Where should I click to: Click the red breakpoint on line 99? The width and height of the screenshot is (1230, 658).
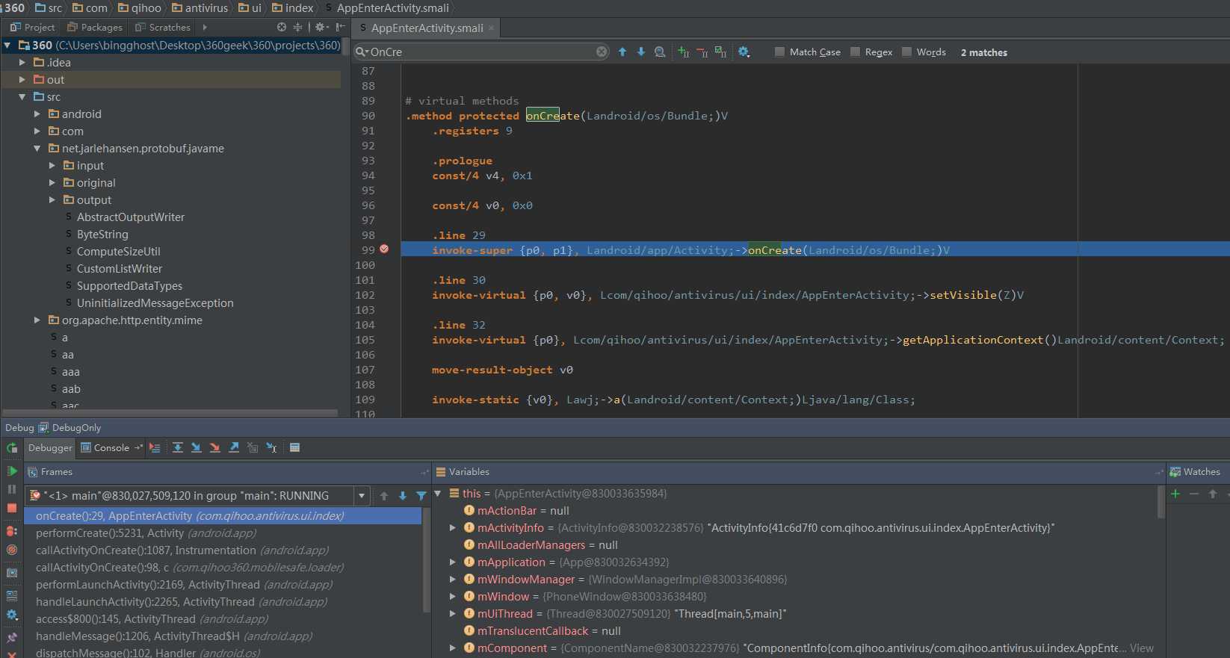pyautogui.click(x=384, y=249)
